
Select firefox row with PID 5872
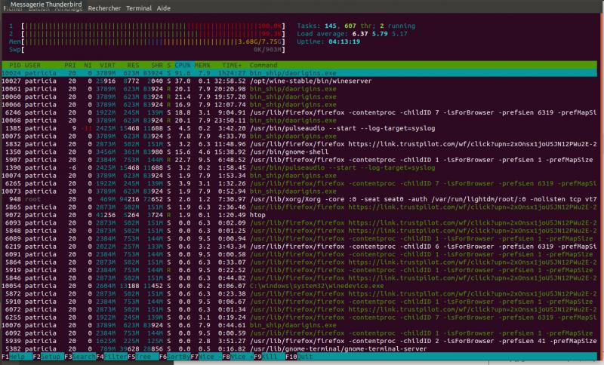pos(299,294)
